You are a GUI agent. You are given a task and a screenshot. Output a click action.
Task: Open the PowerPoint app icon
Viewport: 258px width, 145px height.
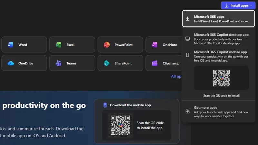point(107,45)
